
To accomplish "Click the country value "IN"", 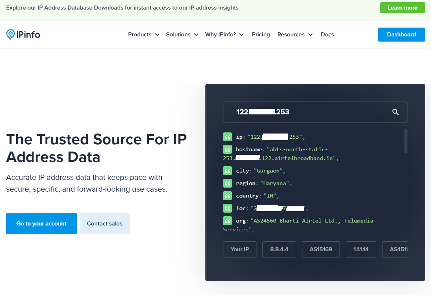I will 270,196.
